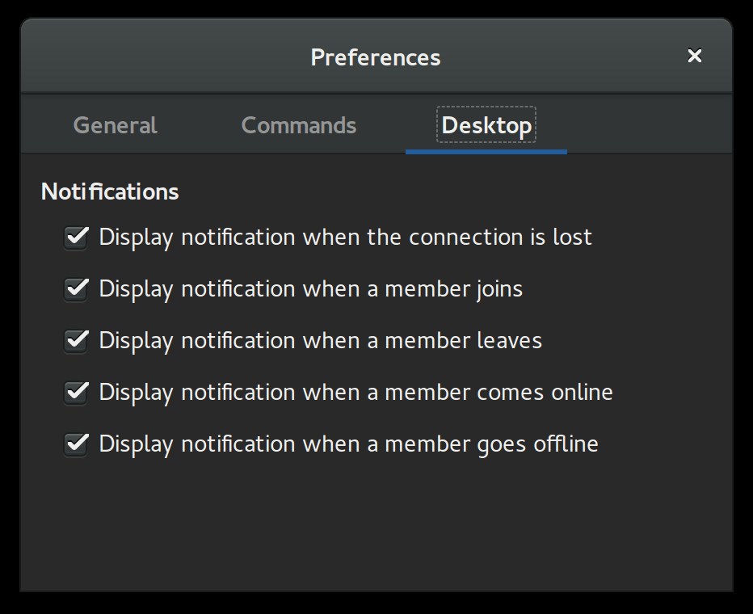The height and width of the screenshot is (614, 753).
Task: Uncheck the connection is lost notification checkbox
Action: pyautogui.click(x=76, y=238)
